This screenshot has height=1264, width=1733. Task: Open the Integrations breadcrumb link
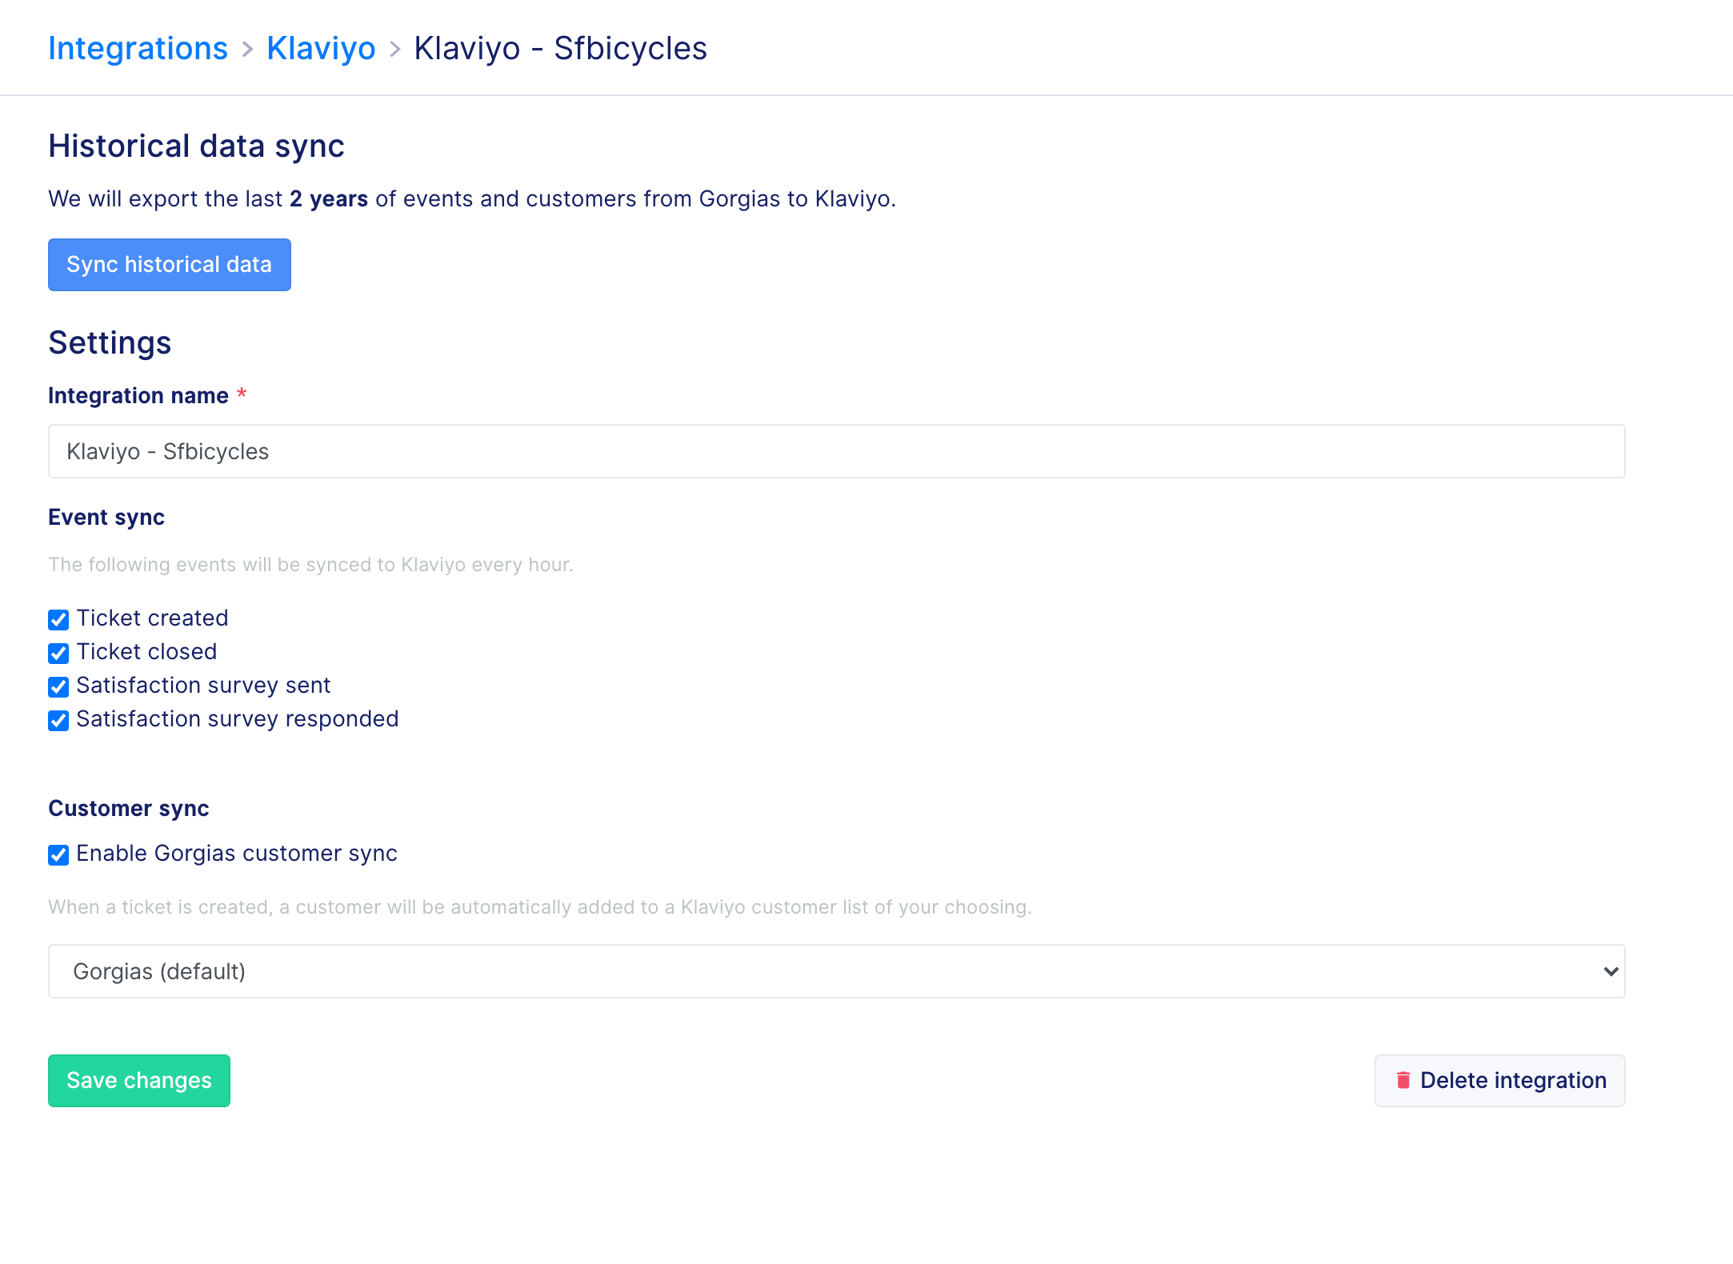138,48
